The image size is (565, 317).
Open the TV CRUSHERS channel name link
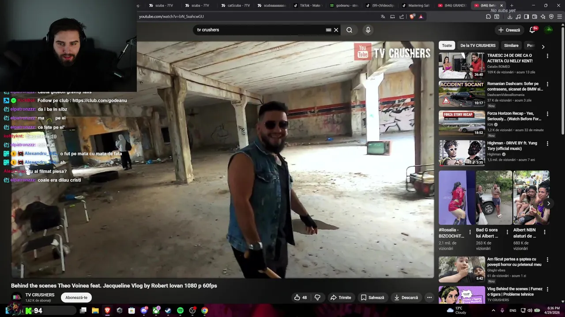click(x=40, y=295)
